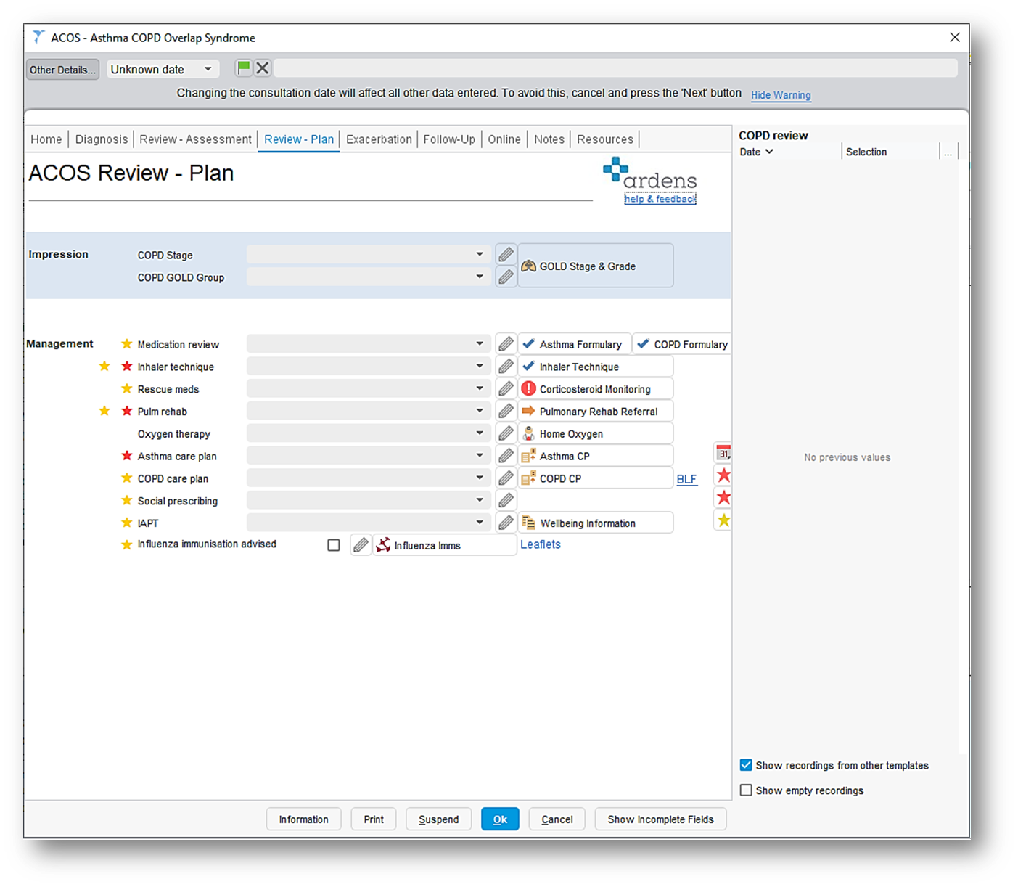Switch to the Diagnosis tab

click(x=102, y=139)
